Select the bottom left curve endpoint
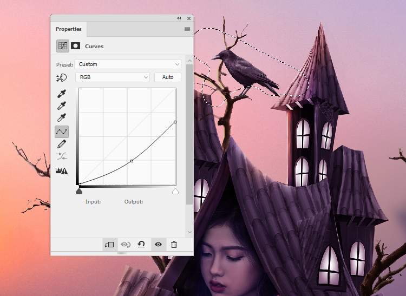 [80, 184]
